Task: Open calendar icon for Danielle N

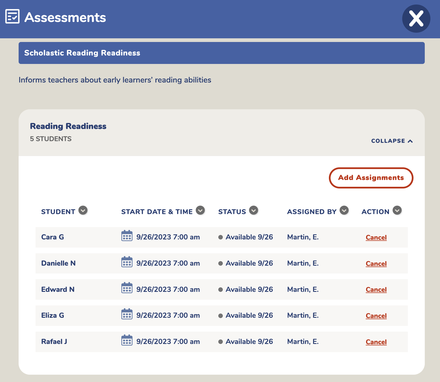Action: tap(127, 262)
